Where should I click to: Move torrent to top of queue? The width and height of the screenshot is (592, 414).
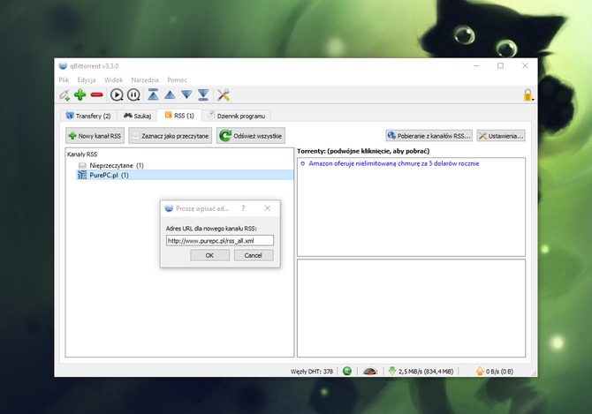(x=153, y=94)
